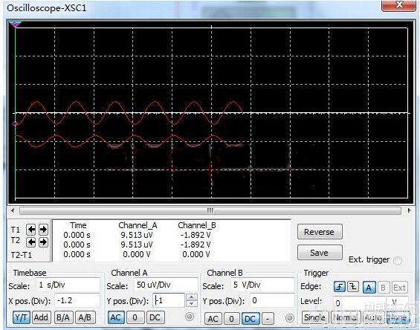Select trigger source B
This screenshot has height=330, width=420.
click(x=384, y=288)
